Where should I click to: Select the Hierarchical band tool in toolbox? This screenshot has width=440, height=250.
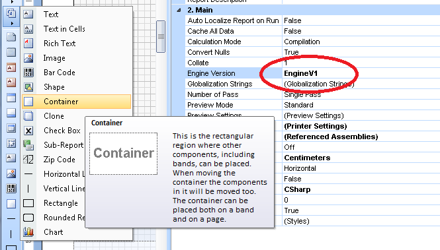pos(11,143)
